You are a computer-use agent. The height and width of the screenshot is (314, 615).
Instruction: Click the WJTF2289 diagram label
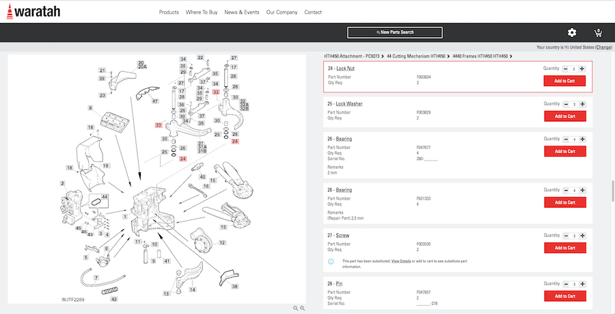click(73, 300)
